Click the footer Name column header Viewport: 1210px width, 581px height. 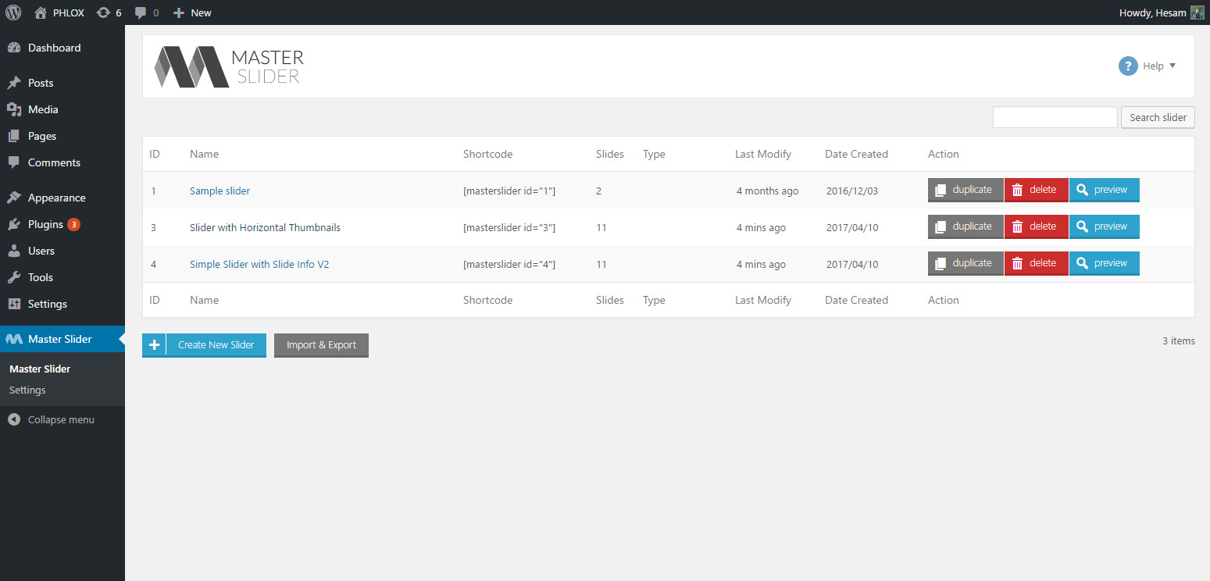coord(205,300)
